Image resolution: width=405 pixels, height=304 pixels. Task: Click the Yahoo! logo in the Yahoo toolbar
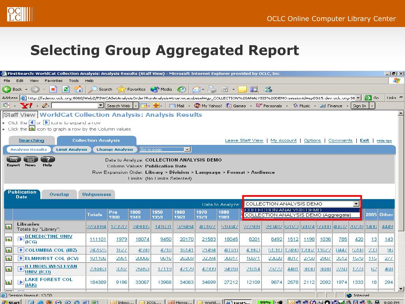coord(26,106)
